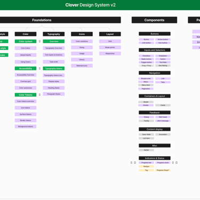Select the Icons column header
This screenshot has width=200, height=200.
[82, 34]
